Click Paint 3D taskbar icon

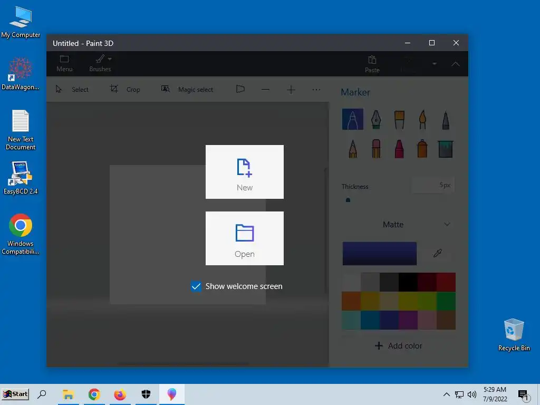(x=171, y=394)
